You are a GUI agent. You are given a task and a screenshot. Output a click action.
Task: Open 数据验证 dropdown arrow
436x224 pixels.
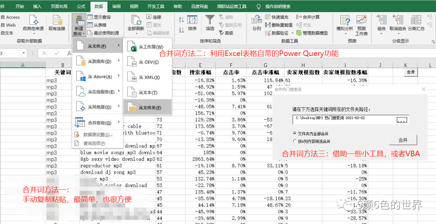(x=293, y=33)
